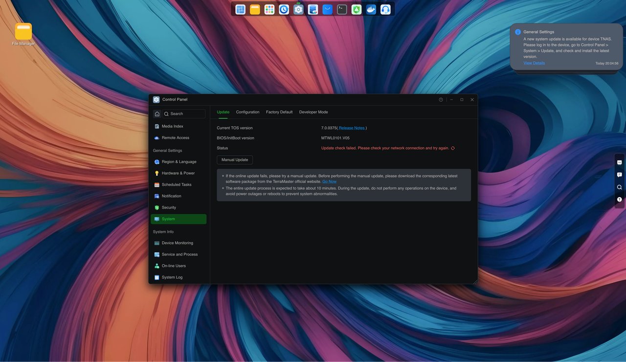Image resolution: width=626 pixels, height=362 pixels.
Task: Open Scheduled Tasks
Action: click(x=179, y=185)
